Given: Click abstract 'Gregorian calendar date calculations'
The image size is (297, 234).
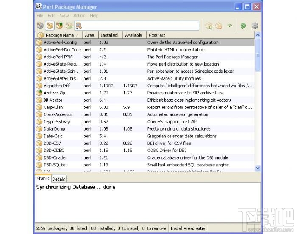Looking at the screenshot, I should [x=182, y=136].
